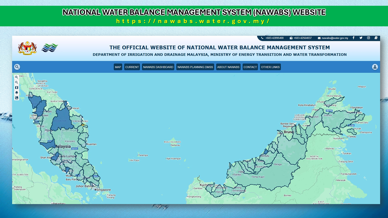Viewport: 388px width, 218px height.
Task: Expand the ABOUT NAWABS menu
Action: click(228, 67)
